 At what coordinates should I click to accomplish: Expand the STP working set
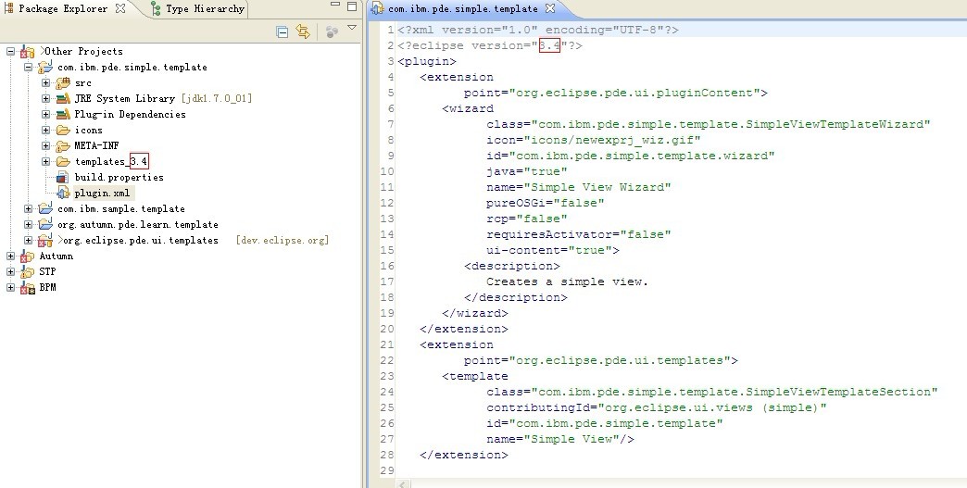(x=10, y=271)
